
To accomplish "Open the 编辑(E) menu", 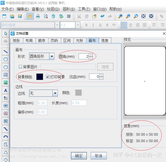I will (x=23, y=9).
